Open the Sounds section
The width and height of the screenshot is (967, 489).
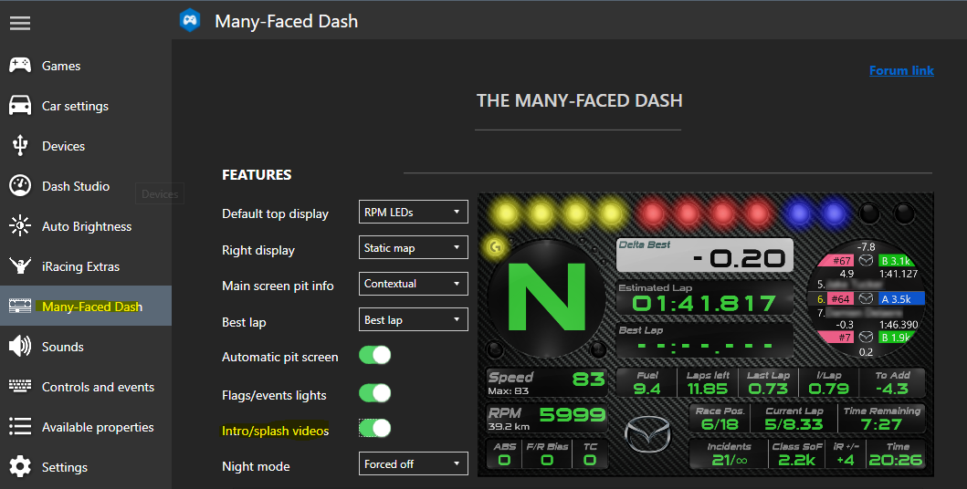coord(86,346)
